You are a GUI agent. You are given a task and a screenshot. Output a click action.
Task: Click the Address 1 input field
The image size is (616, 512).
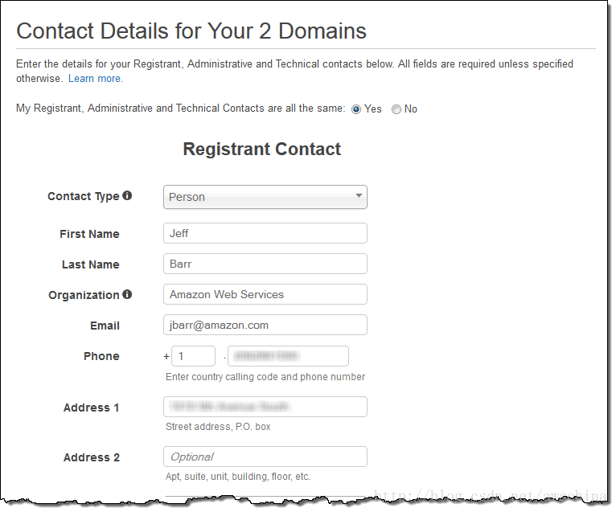pos(265,407)
